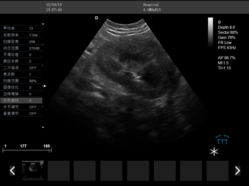This screenshot has width=249, height=186.
Task: Select the 声功率 parameter row
Action: 21,28
